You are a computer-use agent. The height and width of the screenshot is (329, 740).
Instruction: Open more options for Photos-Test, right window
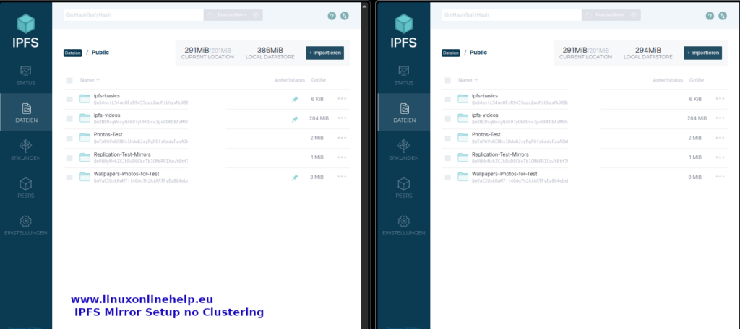(x=720, y=138)
